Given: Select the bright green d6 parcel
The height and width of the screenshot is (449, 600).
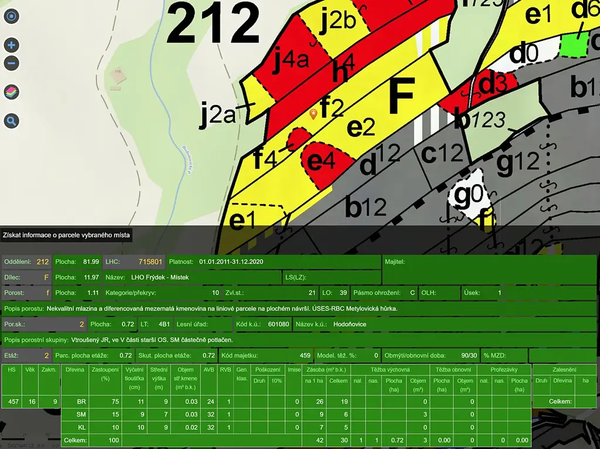Looking at the screenshot, I should (572, 45).
